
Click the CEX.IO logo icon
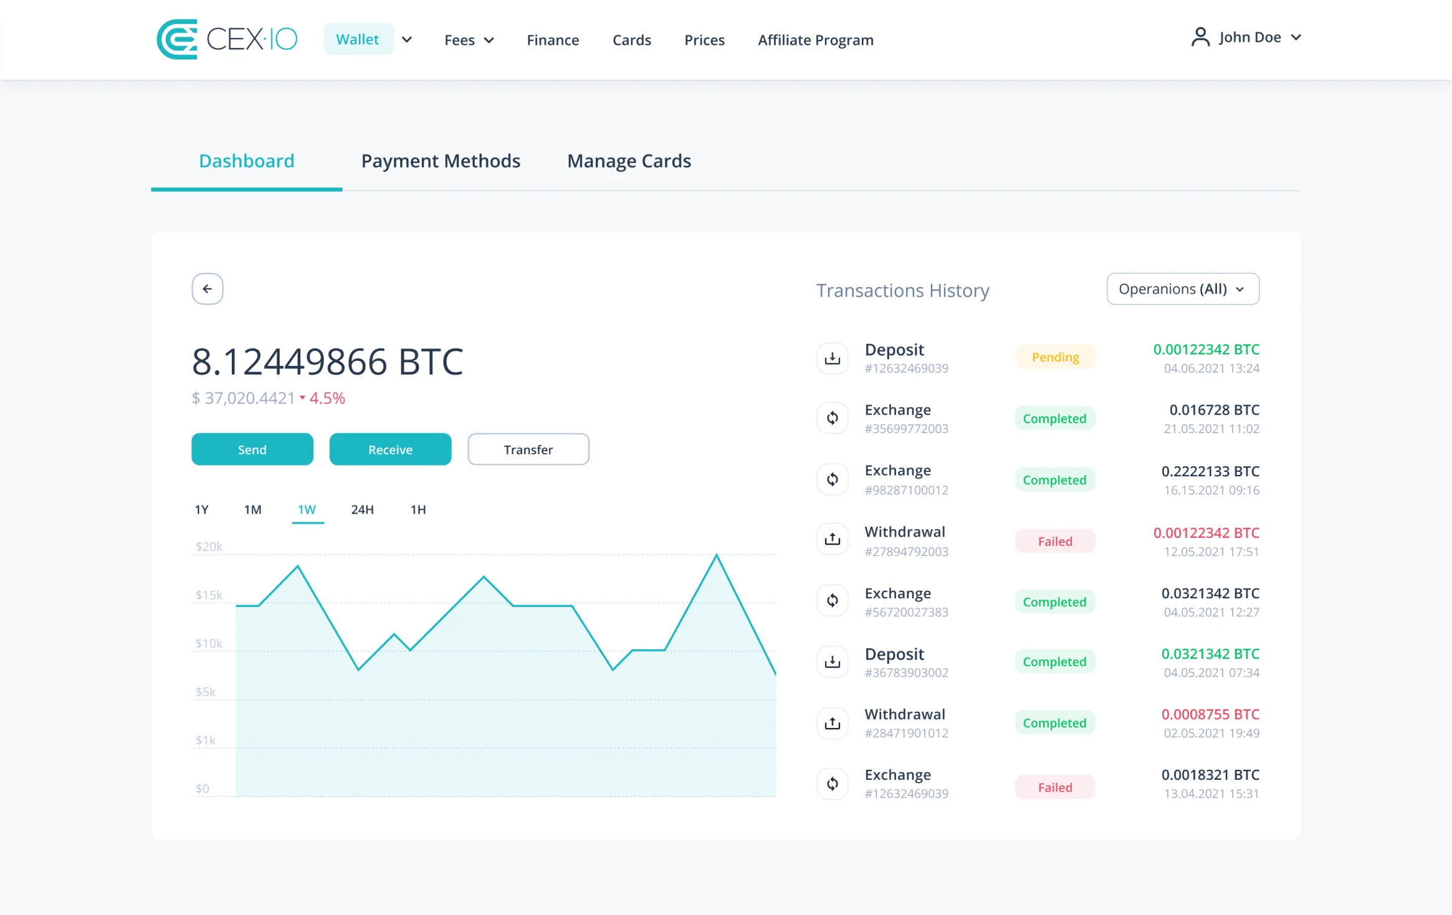pos(176,39)
